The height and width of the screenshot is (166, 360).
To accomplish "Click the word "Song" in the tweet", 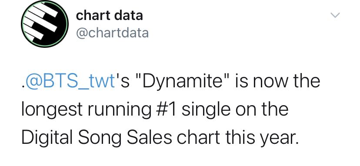I will [x=100, y=138].
